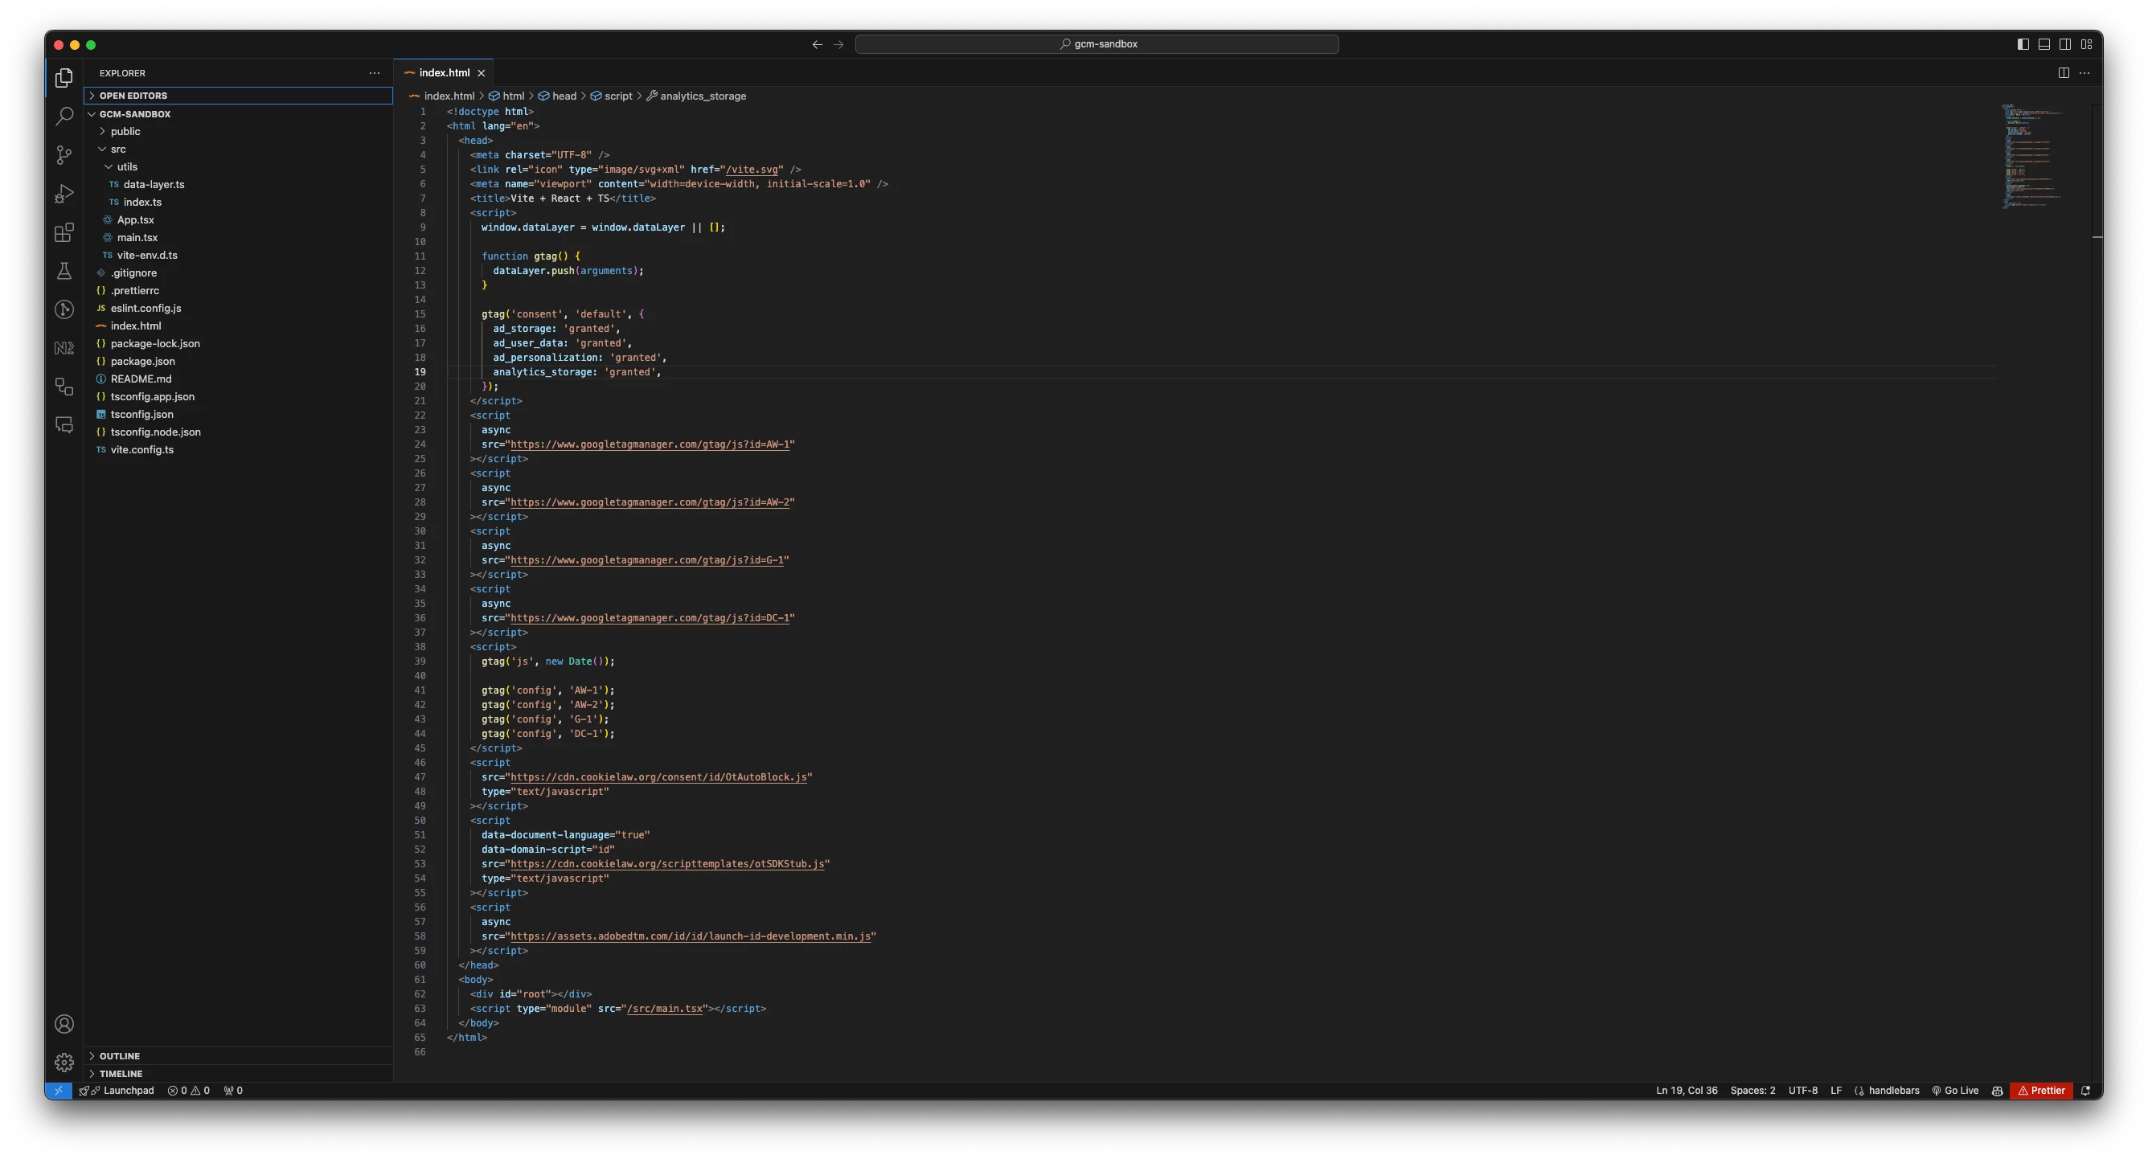This screenshot has width=2148, height=1159.
Task: Expand the Open Editors section
Action: coord(133,96)
